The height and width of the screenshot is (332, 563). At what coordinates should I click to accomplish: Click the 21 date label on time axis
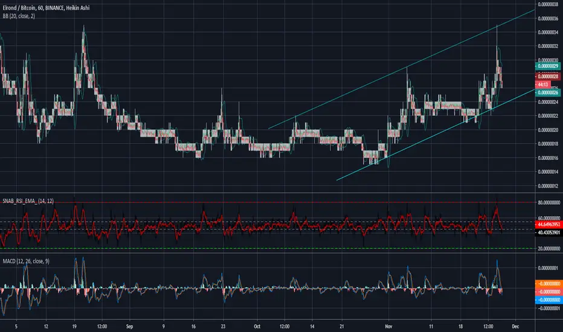[x=342, y=327]
